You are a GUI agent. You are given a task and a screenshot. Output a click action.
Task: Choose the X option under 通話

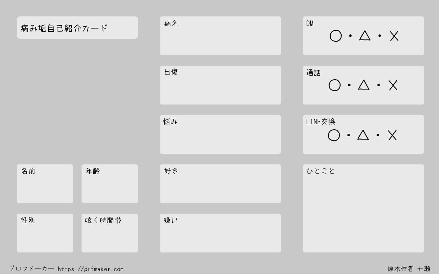tap(393, 85)
